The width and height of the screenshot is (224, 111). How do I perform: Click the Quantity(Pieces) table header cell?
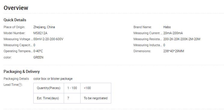pyautogui.click(x=49, y=88)
